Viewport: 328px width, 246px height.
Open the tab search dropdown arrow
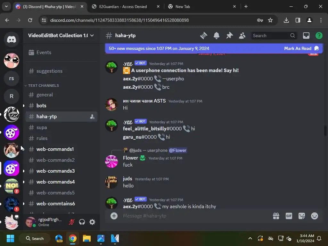(x=6, y=7)
